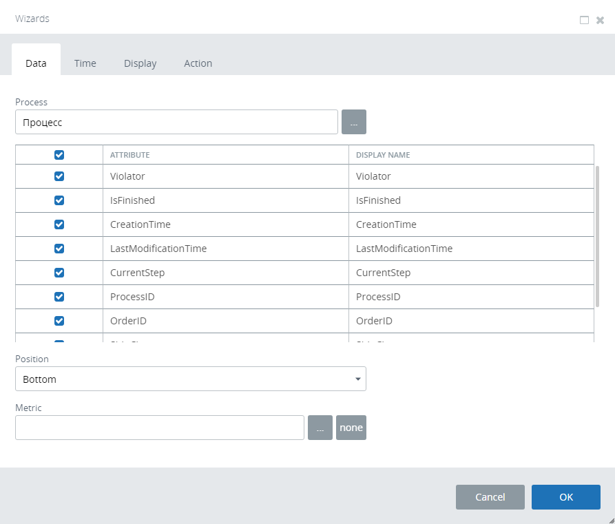Toggle the select-all checkbox in table header
The width and height of the screenshot is (615, 524).
click(x=59, y=155)
